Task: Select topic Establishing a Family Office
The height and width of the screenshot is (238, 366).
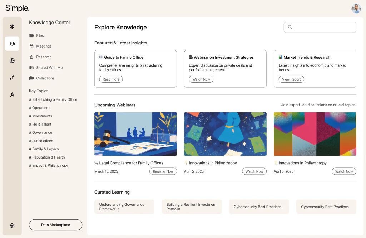Action: click(53, 99)
